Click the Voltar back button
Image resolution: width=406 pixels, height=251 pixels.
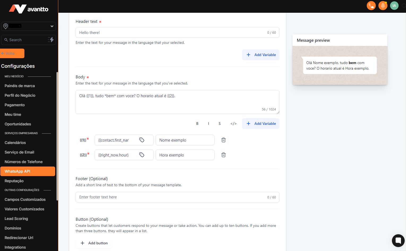click(12, 53)
